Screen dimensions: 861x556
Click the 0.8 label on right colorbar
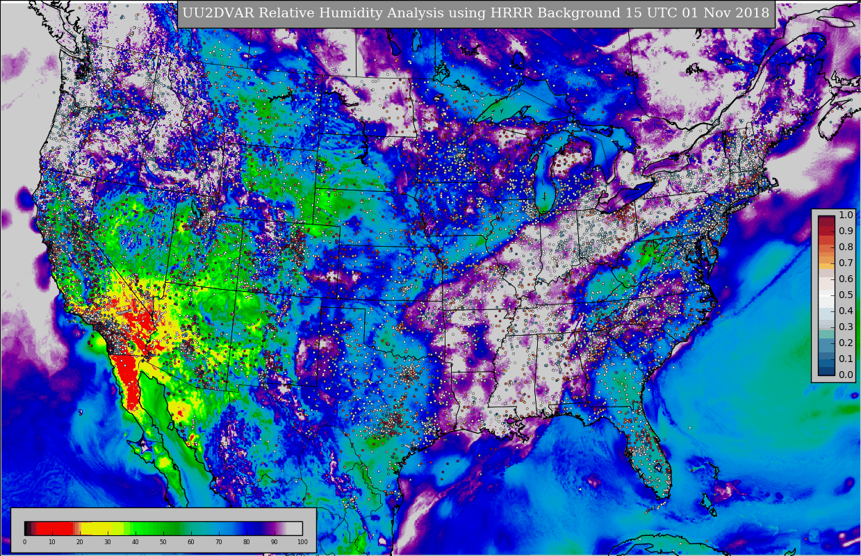[846, 247]
